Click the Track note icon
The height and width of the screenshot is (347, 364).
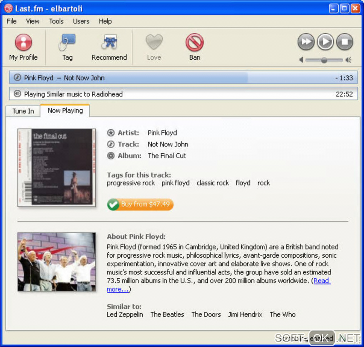[111, 144]
